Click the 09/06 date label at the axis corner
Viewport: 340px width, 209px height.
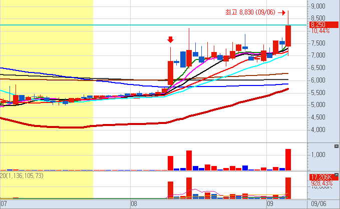click(318, 204)
